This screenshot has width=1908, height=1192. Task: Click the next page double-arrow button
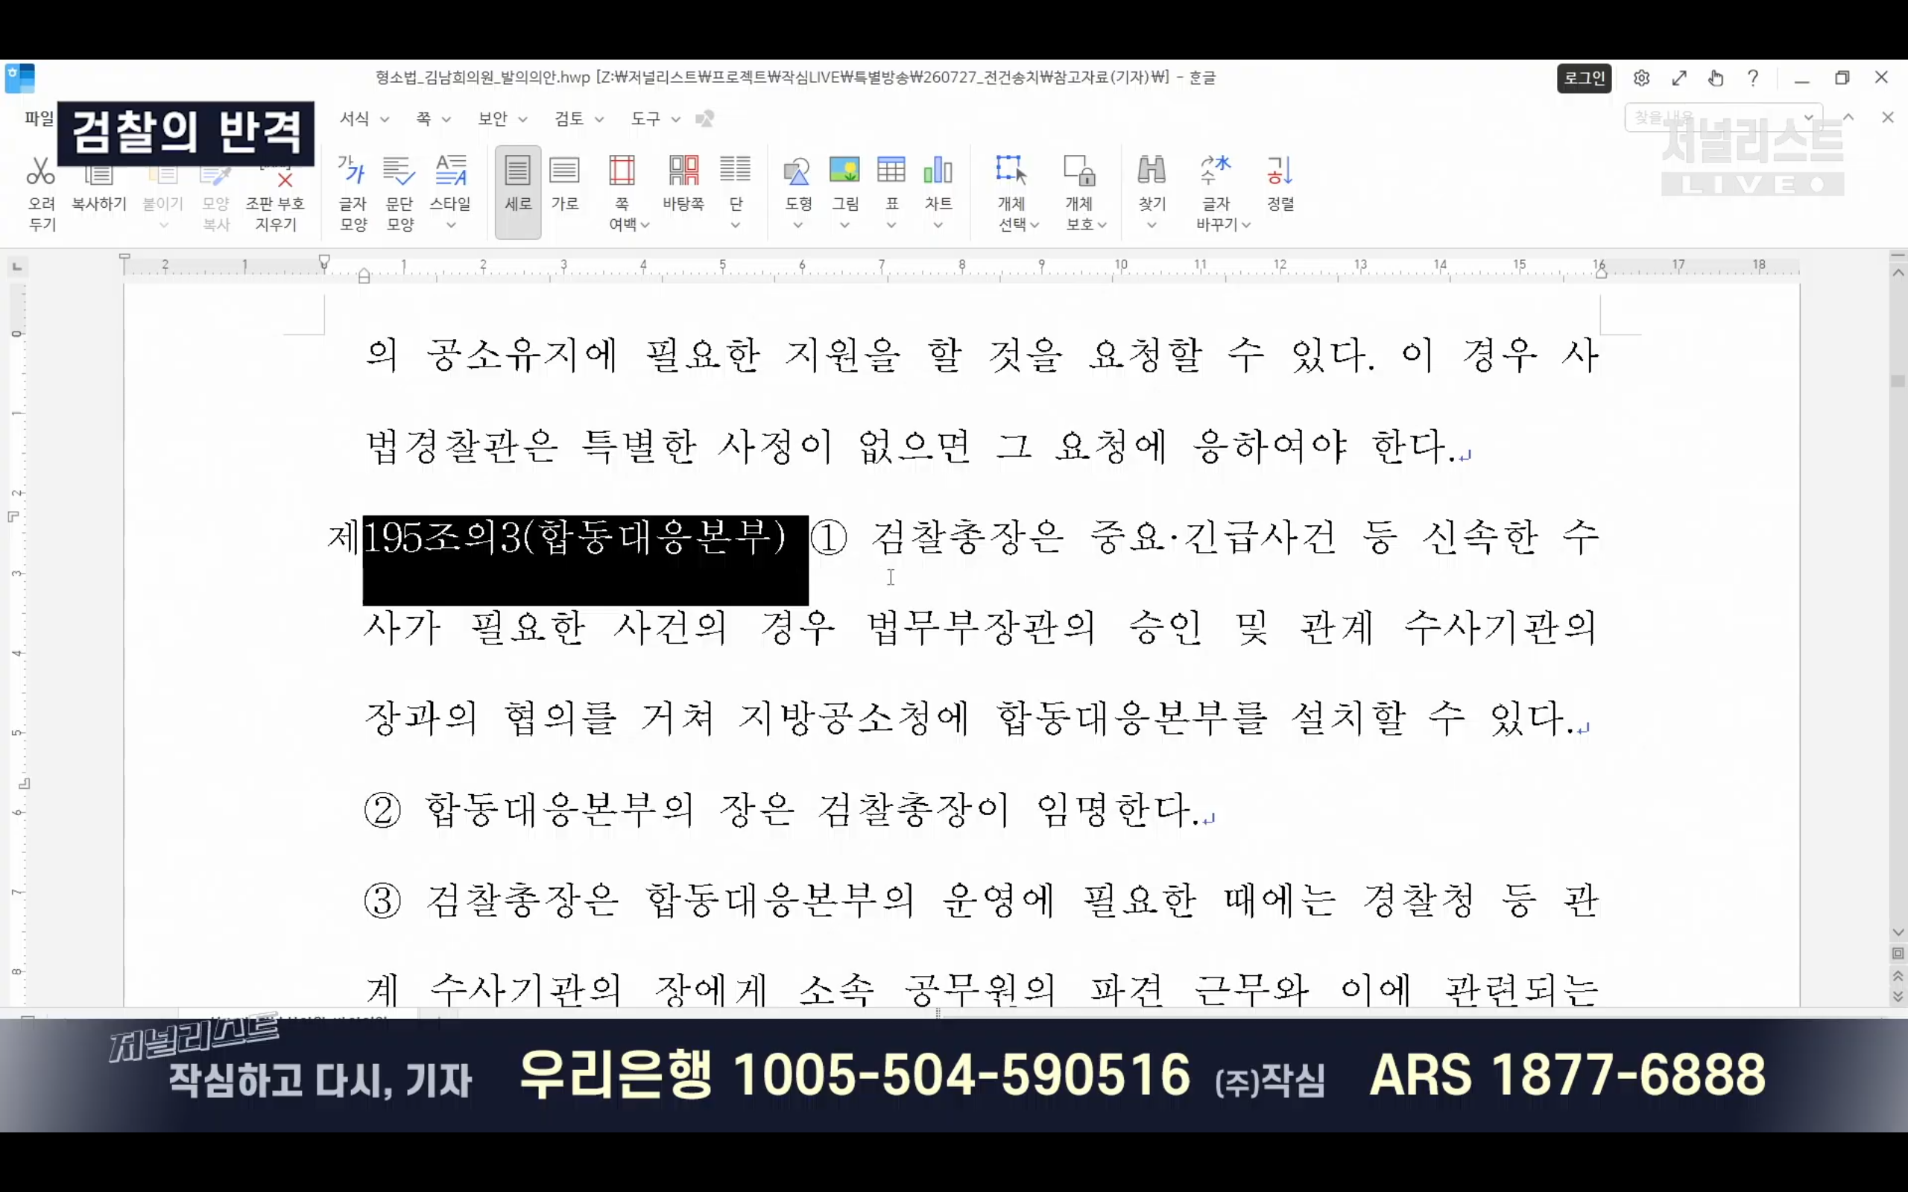1898,997
